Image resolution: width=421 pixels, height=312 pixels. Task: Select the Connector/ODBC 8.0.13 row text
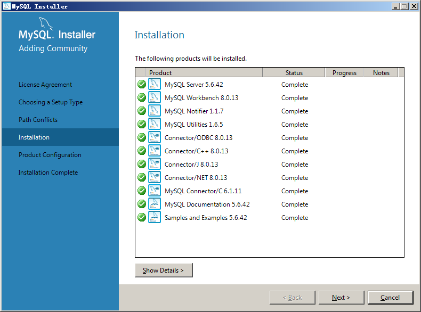(198, 137)
